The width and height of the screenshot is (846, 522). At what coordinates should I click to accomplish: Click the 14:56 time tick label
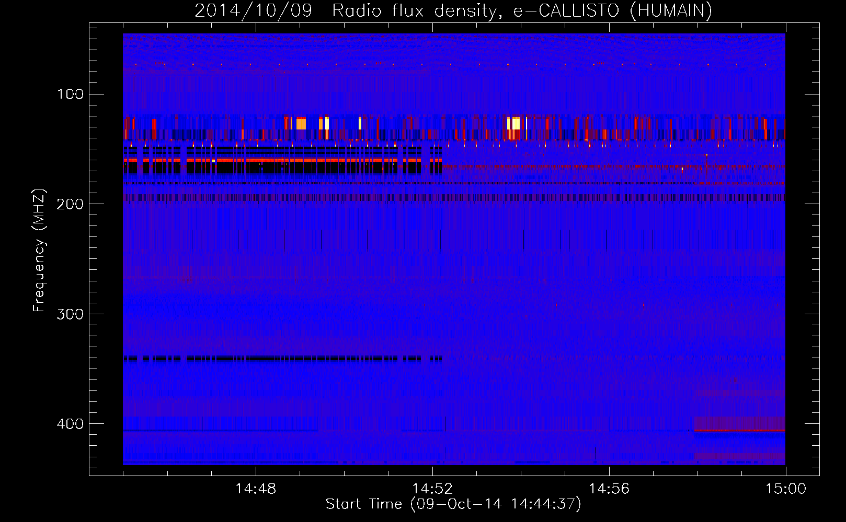click(x=609, y=489)
